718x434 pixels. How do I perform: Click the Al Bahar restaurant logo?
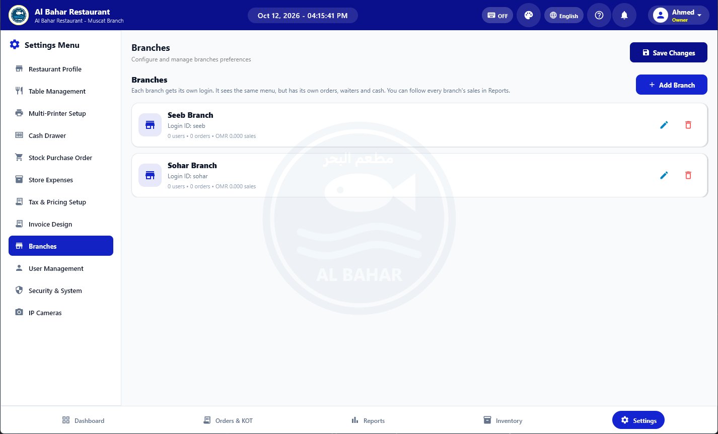(19, 15)
